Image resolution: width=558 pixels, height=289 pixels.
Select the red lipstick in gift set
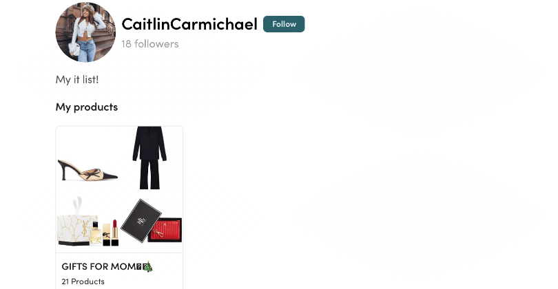point(114,233)
